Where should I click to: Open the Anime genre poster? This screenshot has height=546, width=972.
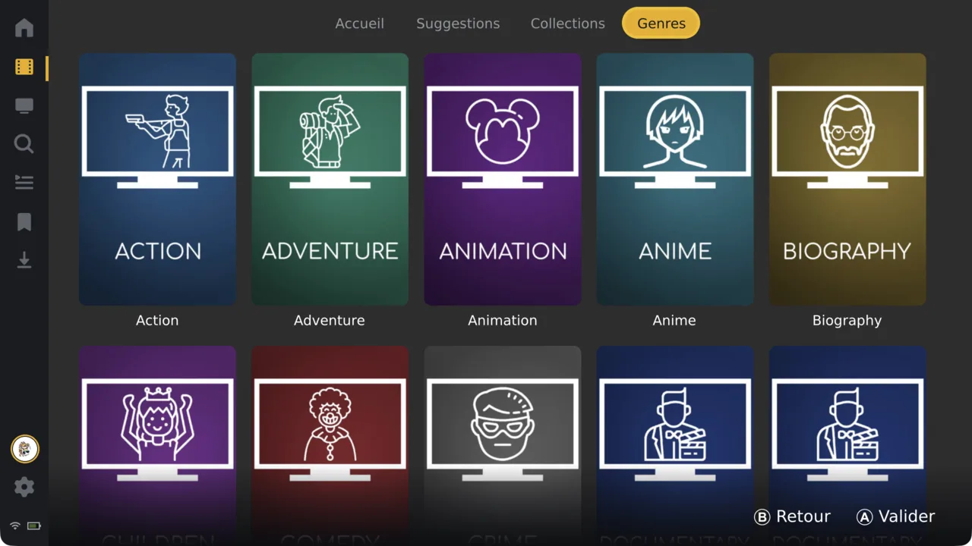coord(675,179)
